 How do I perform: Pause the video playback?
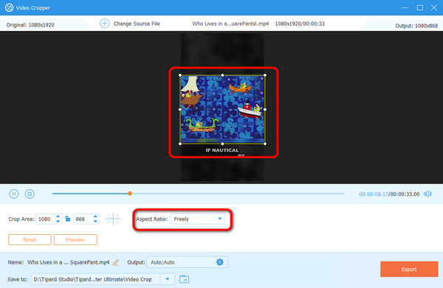click(x=14, y=194)
